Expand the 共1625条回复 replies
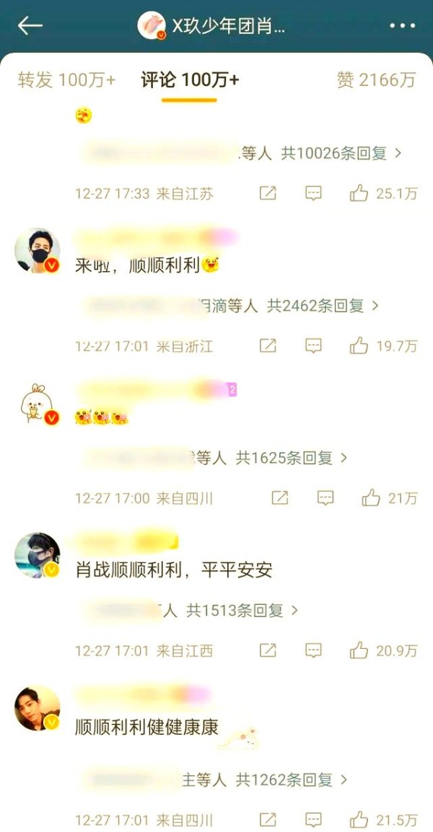Screen dimensions: 433x832 tap(292, 457)
